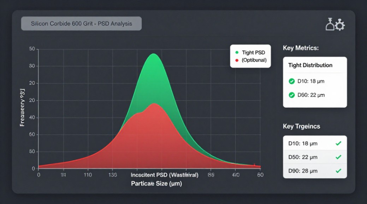The width and height of the screenshot is (367, 204).
Task: Click the checkmark in the D10: 18 µm row
Action: 338,143
